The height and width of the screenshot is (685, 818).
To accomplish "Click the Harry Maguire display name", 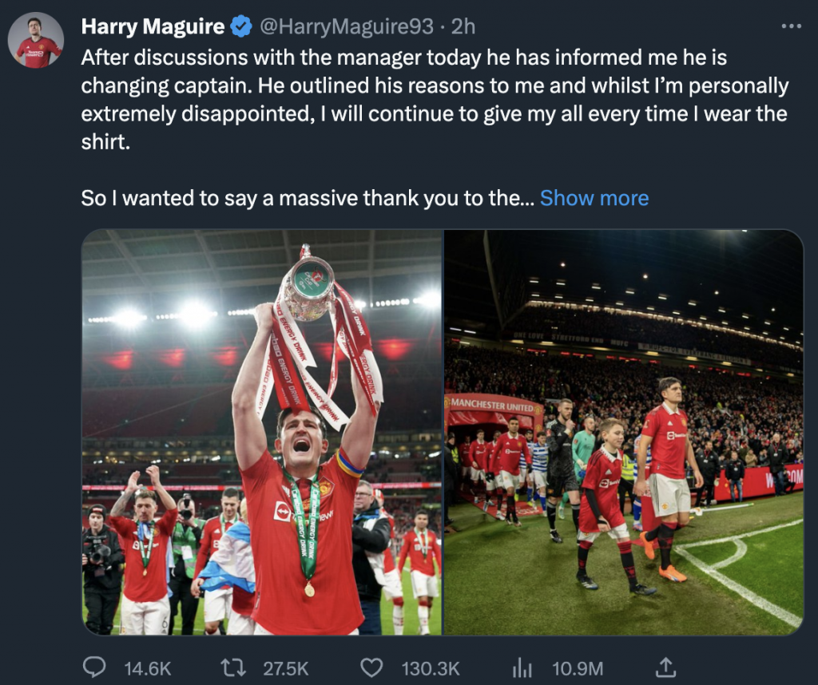I will click(x=153, y=27).
